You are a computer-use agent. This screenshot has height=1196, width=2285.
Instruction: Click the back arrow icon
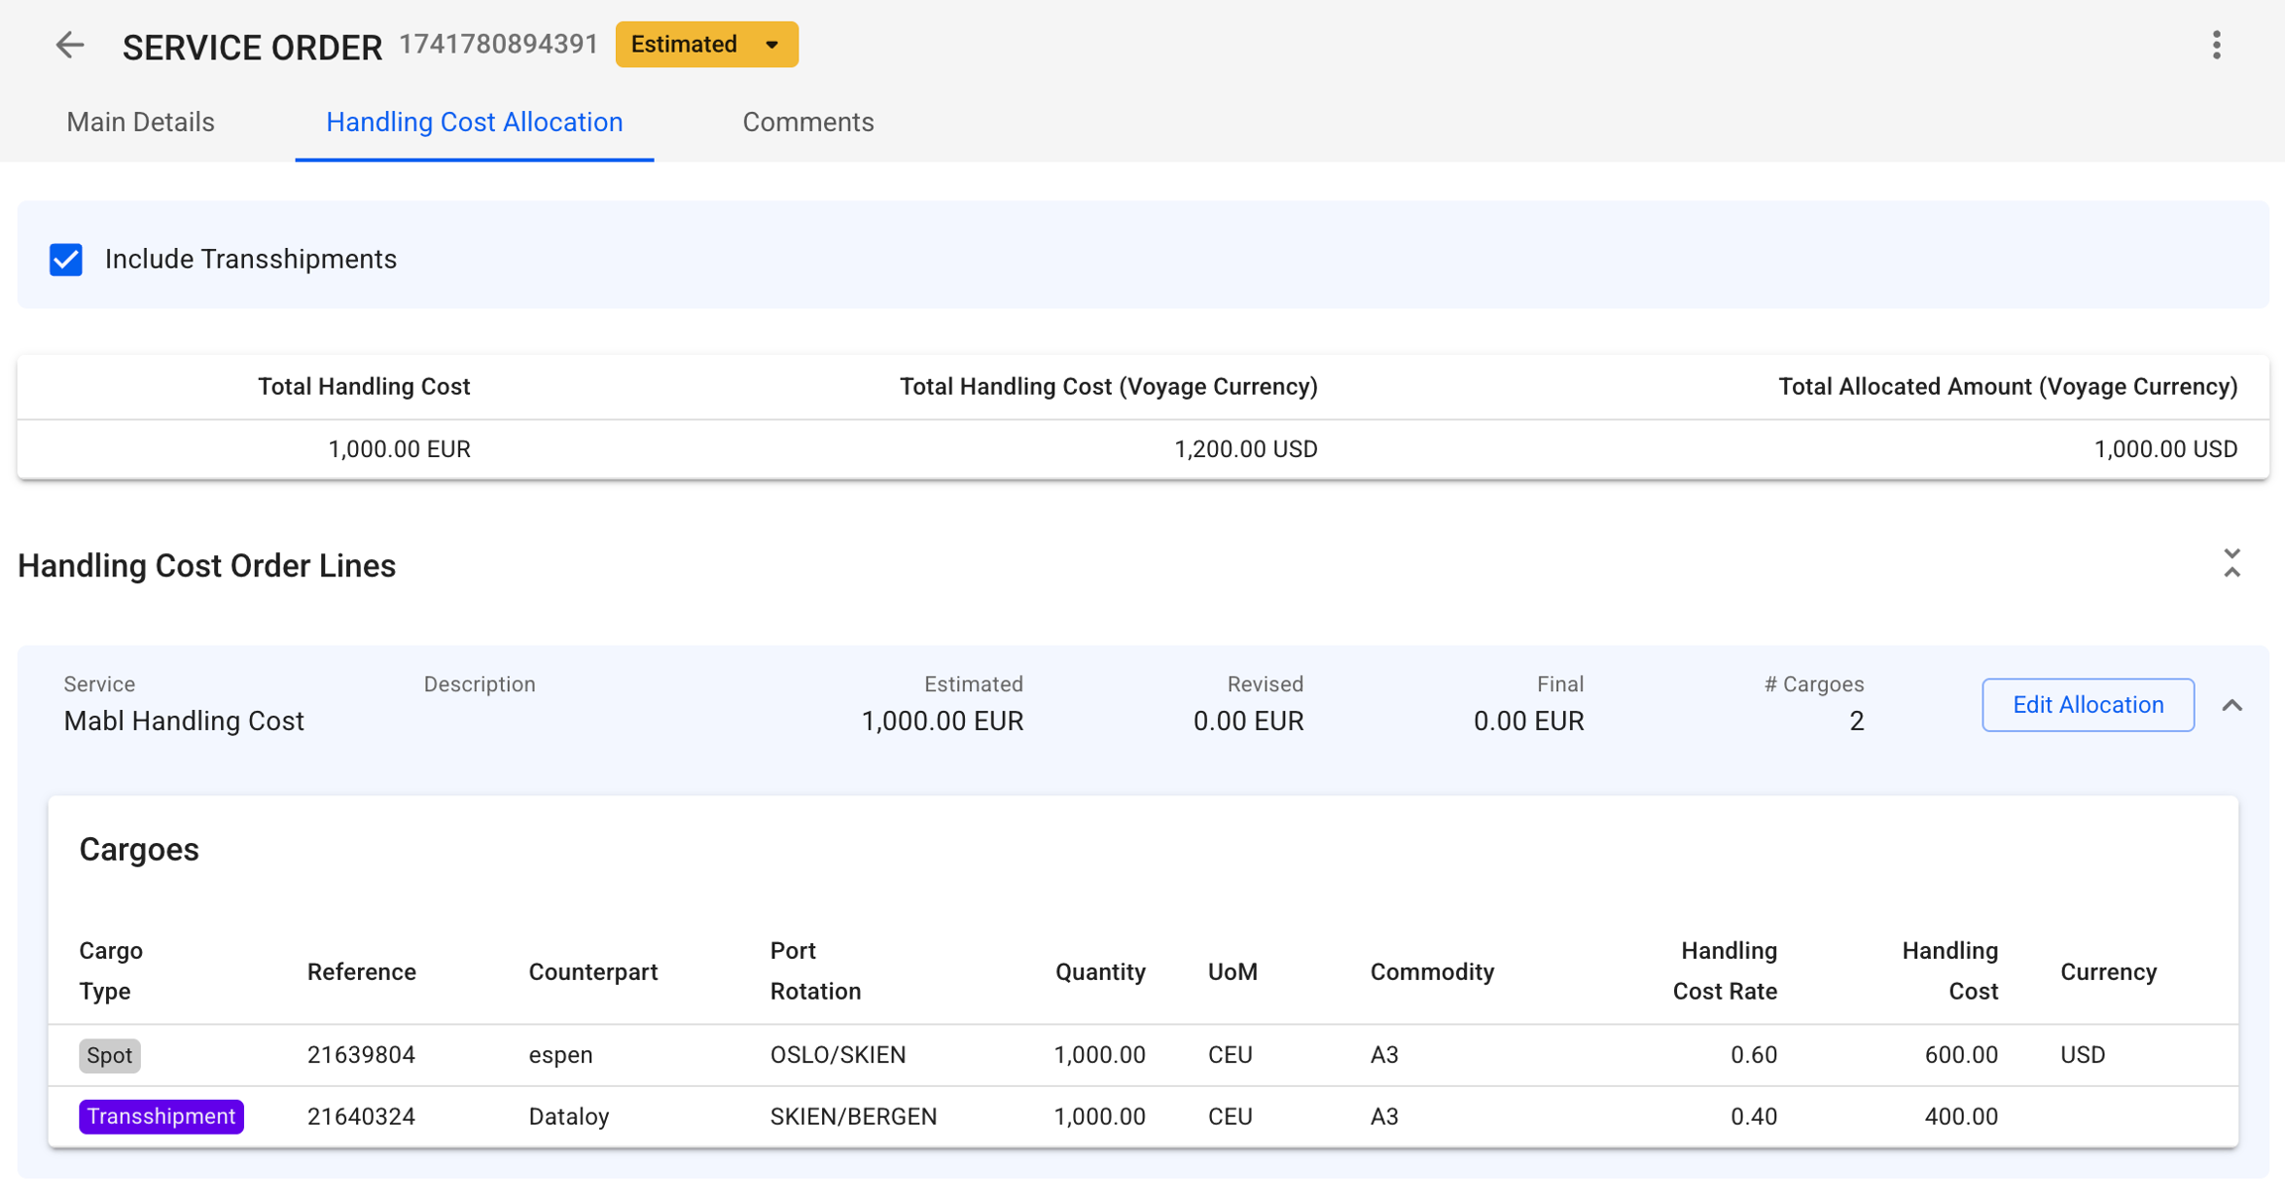[x=69, y=45]
